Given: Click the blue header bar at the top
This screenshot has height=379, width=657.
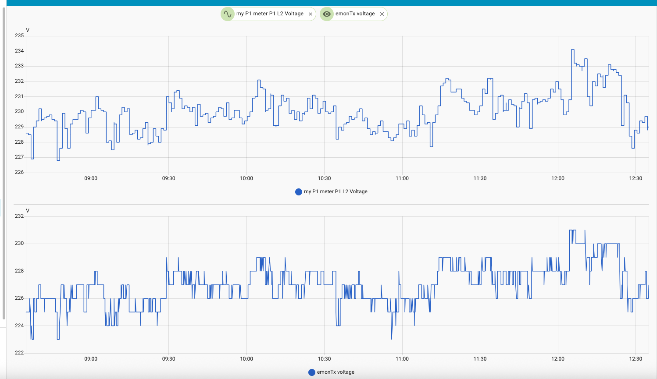Looking at the screenshot, I should (x=328, y=3).
